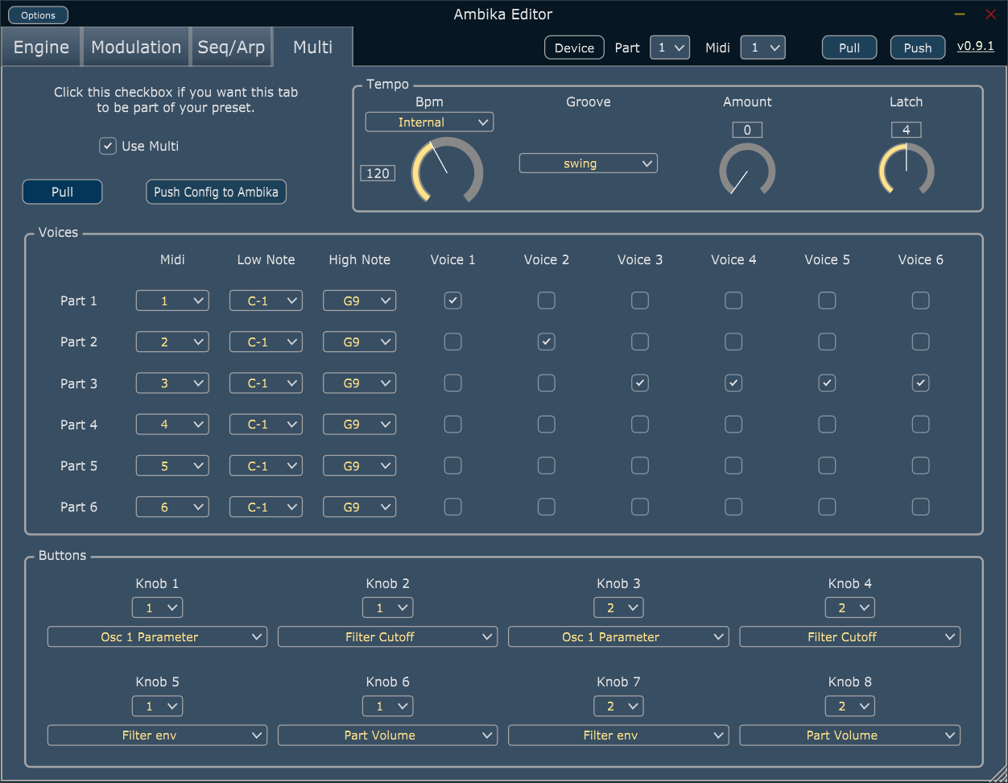Open the Bpm source dropdown showing Internal
The width and height of the screenshot is (1008, 783).
[x=429, y=122]
